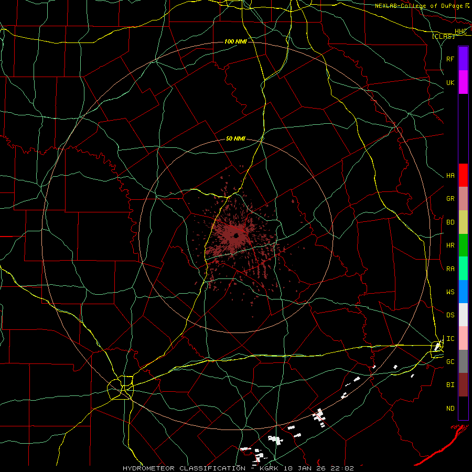Click the BI dark red legend swatch

(x=463, y=385)
